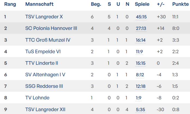Click SV Altenhagen I V team link
Screen dimensions: 190x114
(45, 75)
